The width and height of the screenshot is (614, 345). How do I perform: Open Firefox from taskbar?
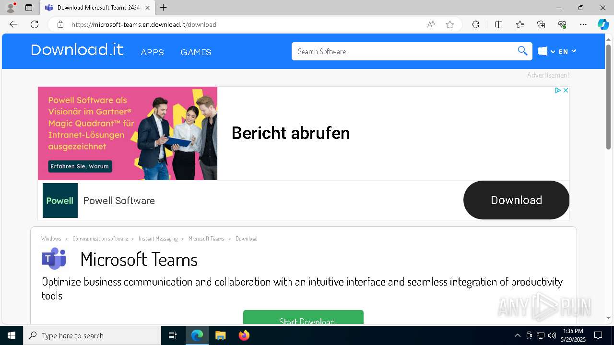(x=244, y=335)
